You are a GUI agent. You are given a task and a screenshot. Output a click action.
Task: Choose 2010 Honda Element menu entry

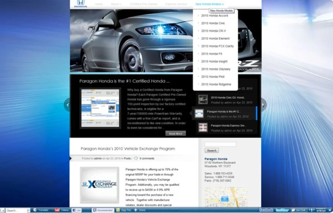pyautogui.click(x=215, y=39)
